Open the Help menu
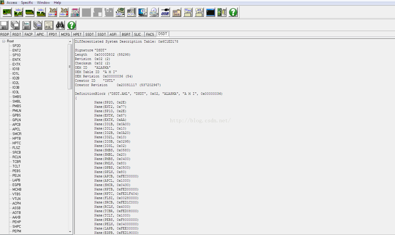This screenshot has width=395, height=235. pos(57,3)
